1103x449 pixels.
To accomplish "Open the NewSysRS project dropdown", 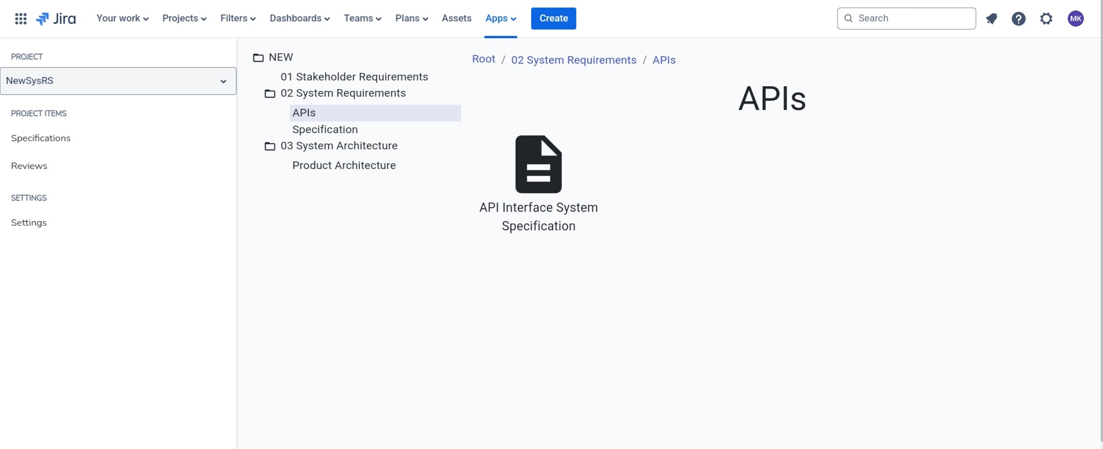I will pyautogui.click(x=118, y=81).
